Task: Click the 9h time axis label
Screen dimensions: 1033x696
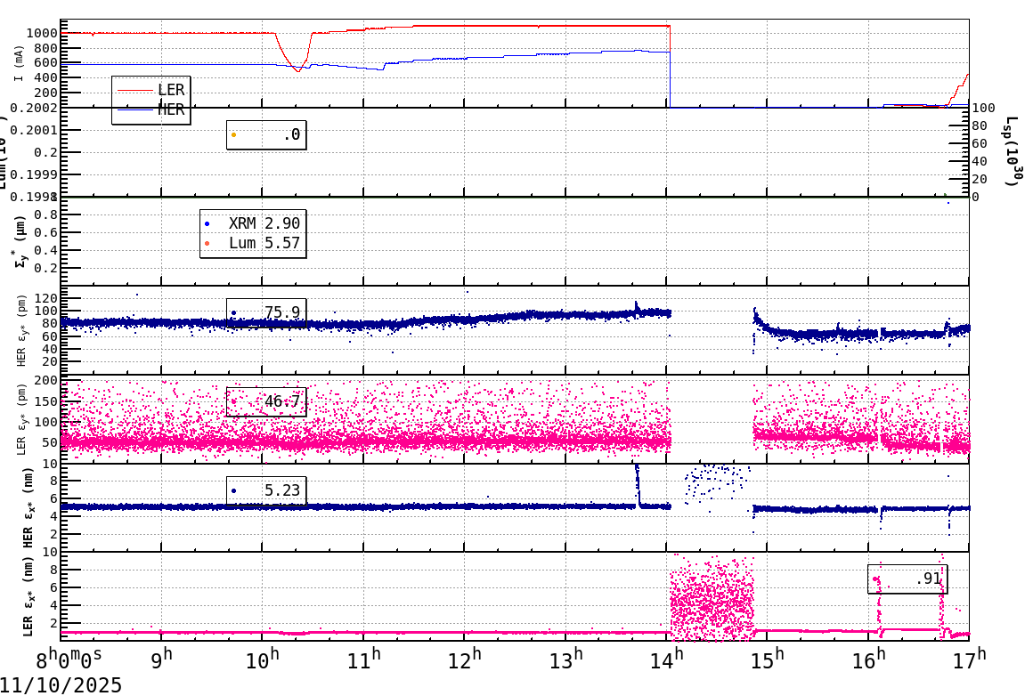Action: coord(162,659)
